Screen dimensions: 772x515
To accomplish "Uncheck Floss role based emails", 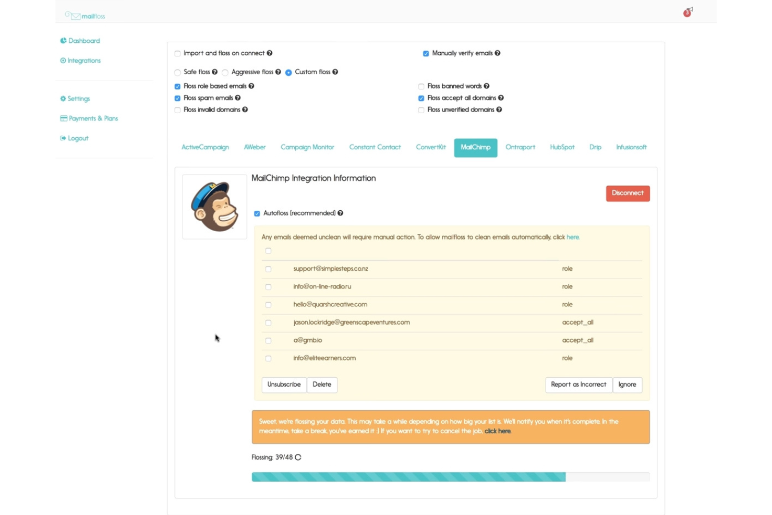I will pos(177,87).
